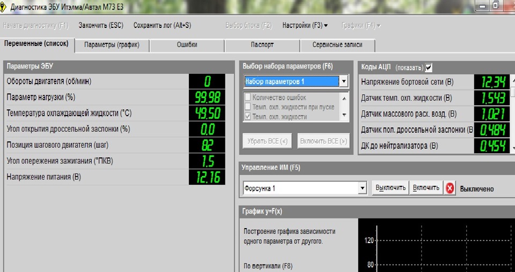Click Закончить (ESC) to stop diagnostics

pos(101,25)
